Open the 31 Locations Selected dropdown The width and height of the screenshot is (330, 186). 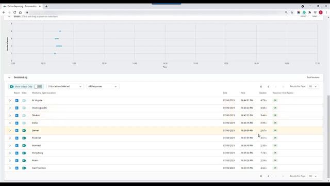click(65, 86)
